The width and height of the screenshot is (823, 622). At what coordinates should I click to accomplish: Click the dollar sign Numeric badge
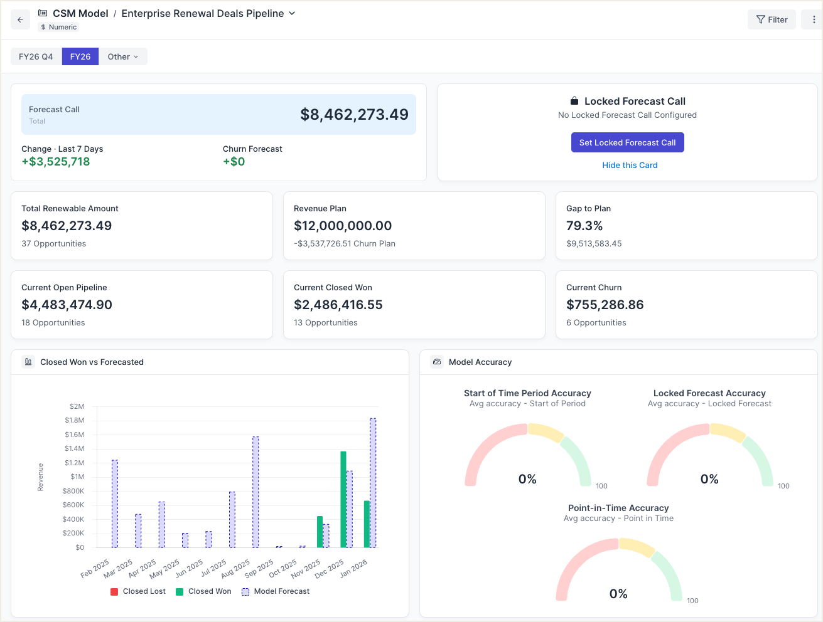pyautogui.click(x=58, y=27)
